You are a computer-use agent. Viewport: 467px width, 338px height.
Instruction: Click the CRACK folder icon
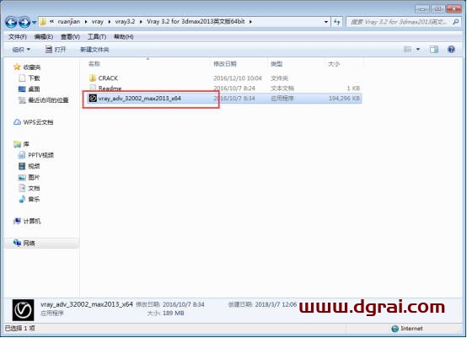pos(93,78)
